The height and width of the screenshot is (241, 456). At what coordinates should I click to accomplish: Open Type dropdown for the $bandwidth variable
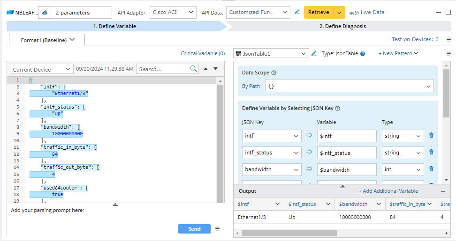(403, 169)
